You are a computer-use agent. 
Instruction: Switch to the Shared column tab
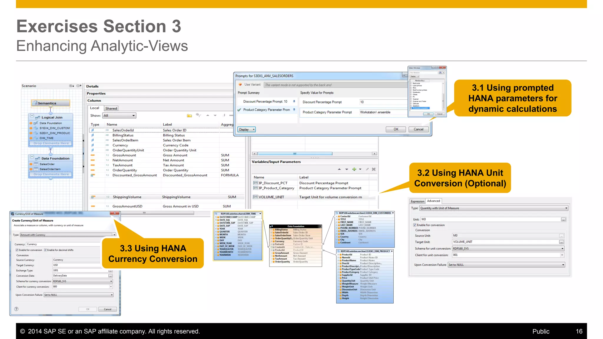111,108
